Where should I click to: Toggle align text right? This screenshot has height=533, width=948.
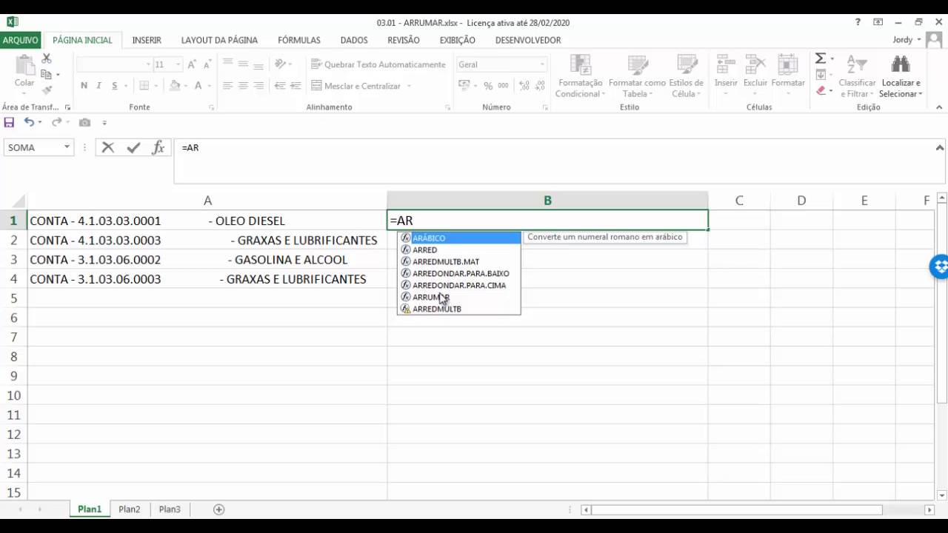(258, 86)
